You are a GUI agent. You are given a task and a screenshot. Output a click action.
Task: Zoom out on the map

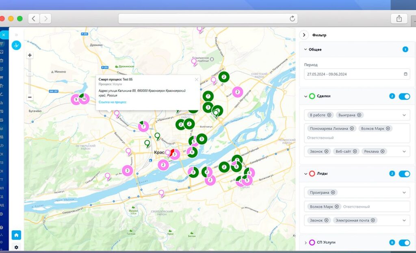pos(30,97)
